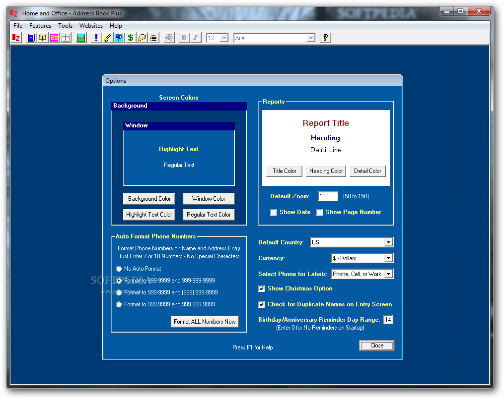Click the Regular Text Color button
504x399 pixels.
(209, 215)
